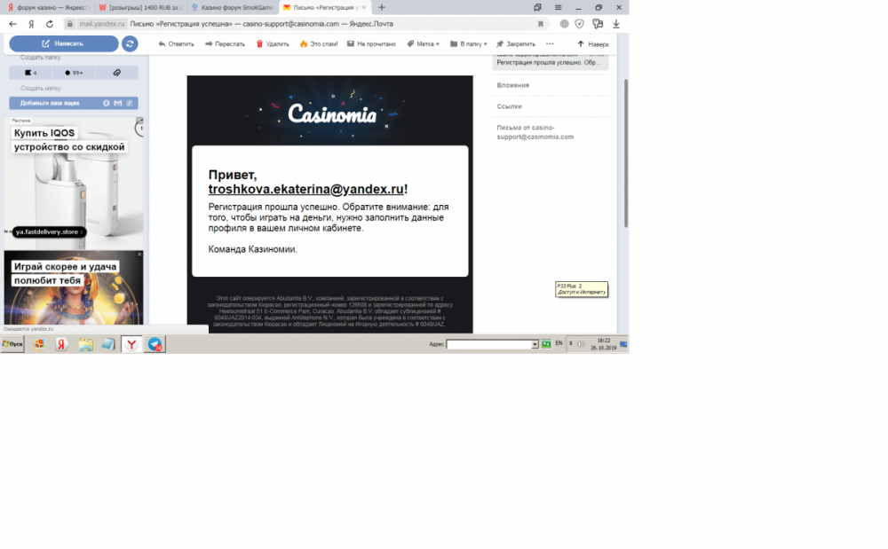
Task: Click the taskbar Адрес input field
Action: point(488,344)
